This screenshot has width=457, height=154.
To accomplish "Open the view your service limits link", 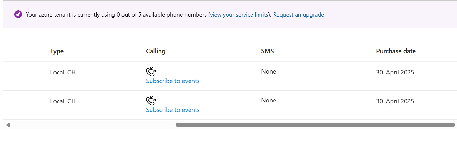I will (x=239, y=15).
